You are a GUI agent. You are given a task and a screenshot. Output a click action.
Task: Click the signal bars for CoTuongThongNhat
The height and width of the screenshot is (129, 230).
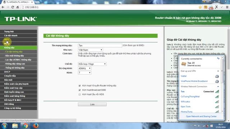(x=217, y=97)
